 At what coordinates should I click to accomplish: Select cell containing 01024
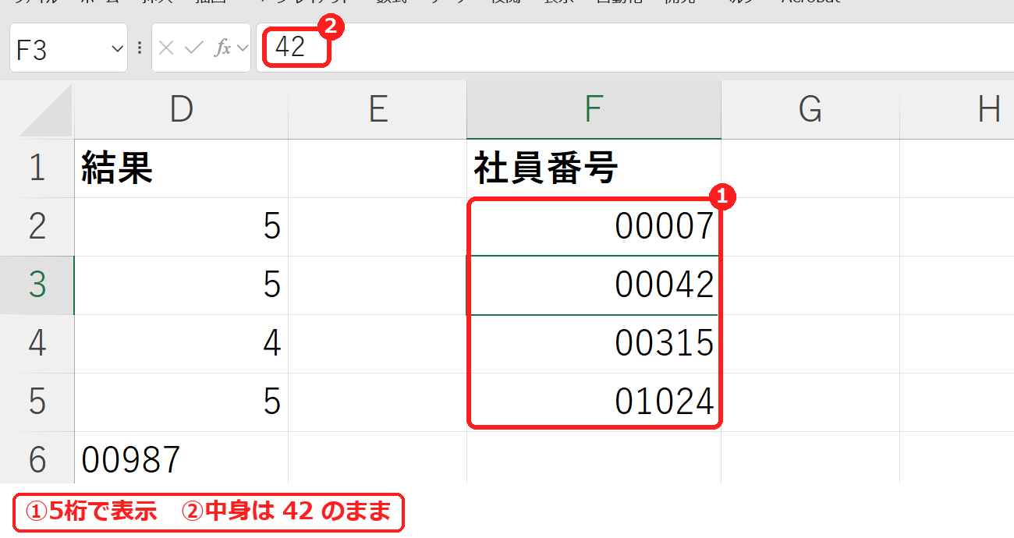pos(594,402)
